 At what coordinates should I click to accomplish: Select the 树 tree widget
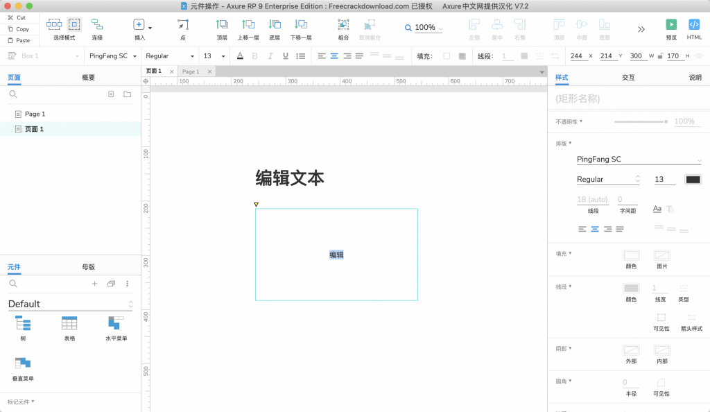(x=23, y=323)
